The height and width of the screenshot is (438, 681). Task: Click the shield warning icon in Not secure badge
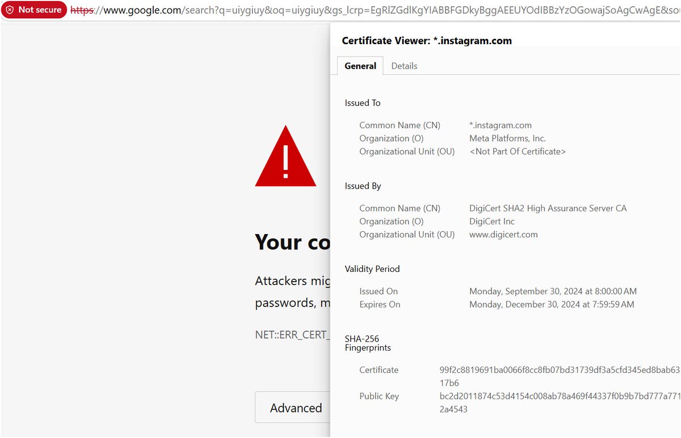click(x=10, y=10)
